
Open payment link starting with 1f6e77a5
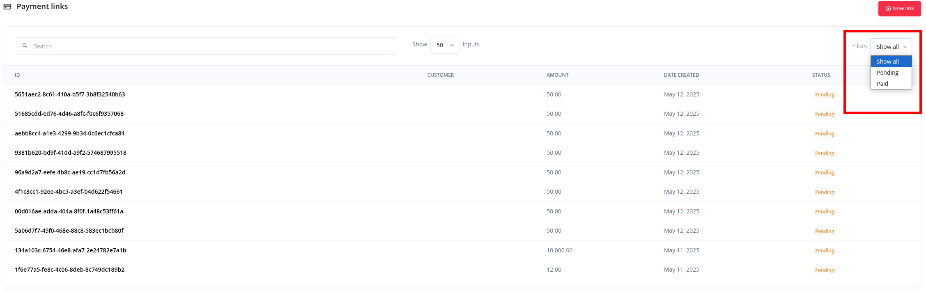(69, 270)
